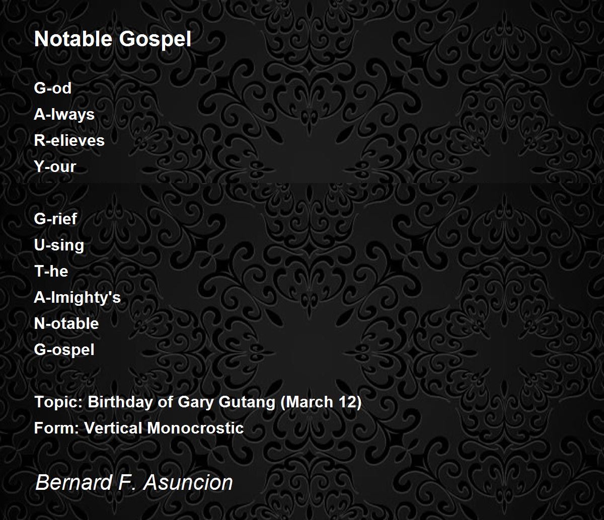
Task: Select the line G-od
Action: [x=53, y=88]
